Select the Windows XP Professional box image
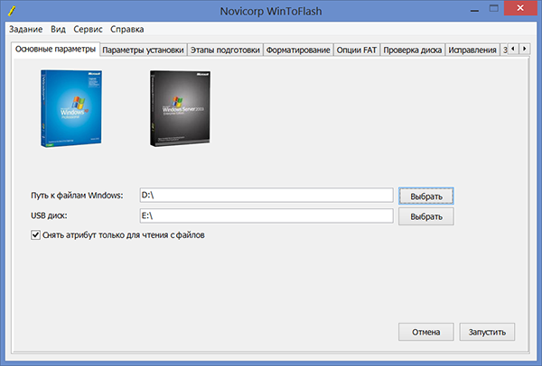The height and width of the screenshot is (366, 542). (x=71, y=109)
